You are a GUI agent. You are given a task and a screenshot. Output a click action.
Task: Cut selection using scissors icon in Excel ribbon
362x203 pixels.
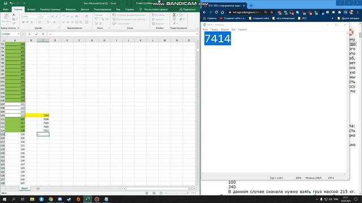click(x=14, y=15)
